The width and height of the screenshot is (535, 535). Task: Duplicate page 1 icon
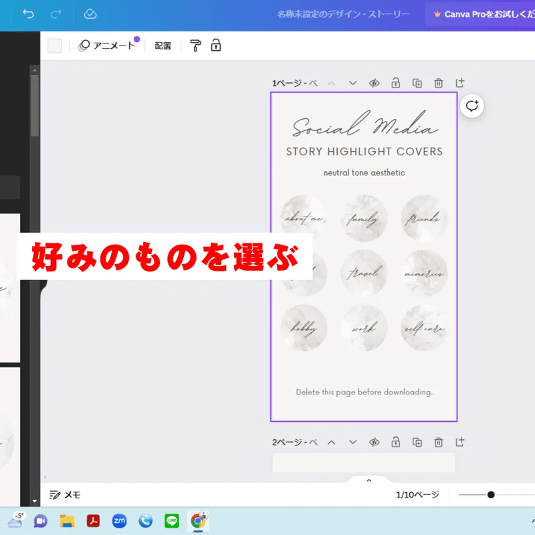pyautogui.click(x=417, y=83)
